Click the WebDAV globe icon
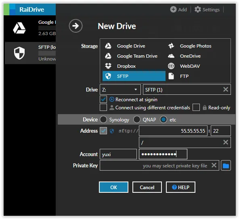The height and width of the screenshot is (219, 239). pyautogui.click(x=171, y=66)
